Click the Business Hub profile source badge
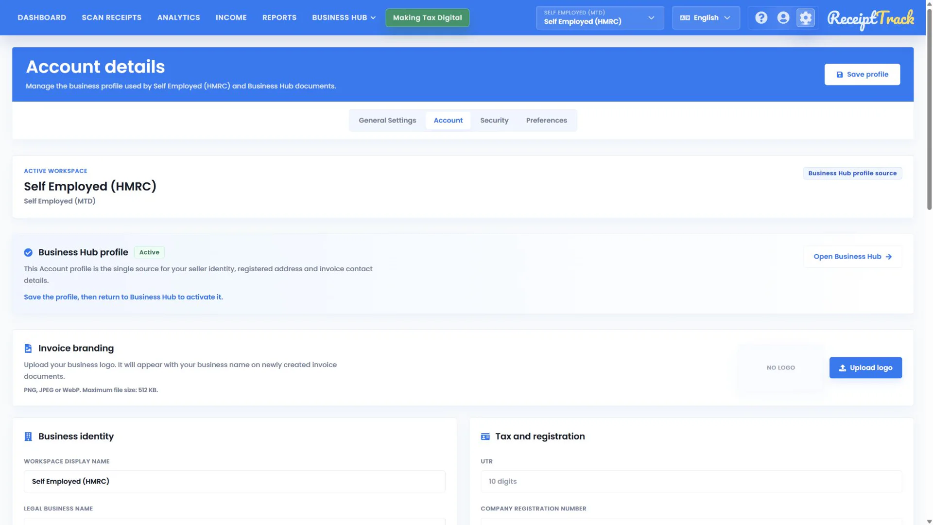Screen dimensions: 933x525 [852, 174]
